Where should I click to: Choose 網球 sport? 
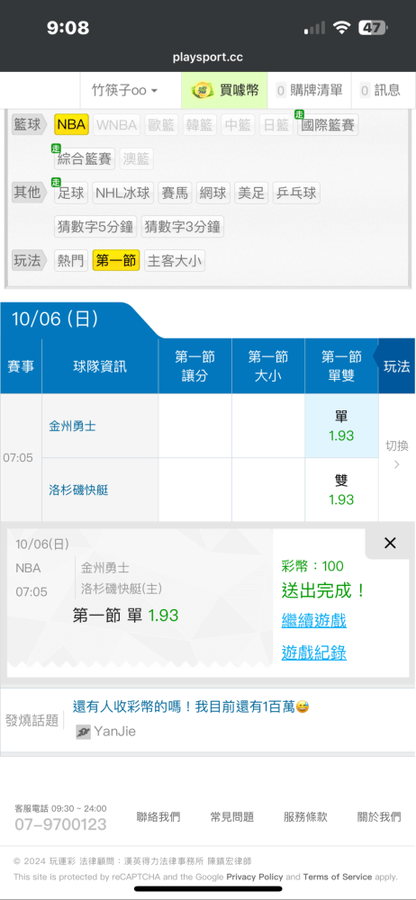213,193
